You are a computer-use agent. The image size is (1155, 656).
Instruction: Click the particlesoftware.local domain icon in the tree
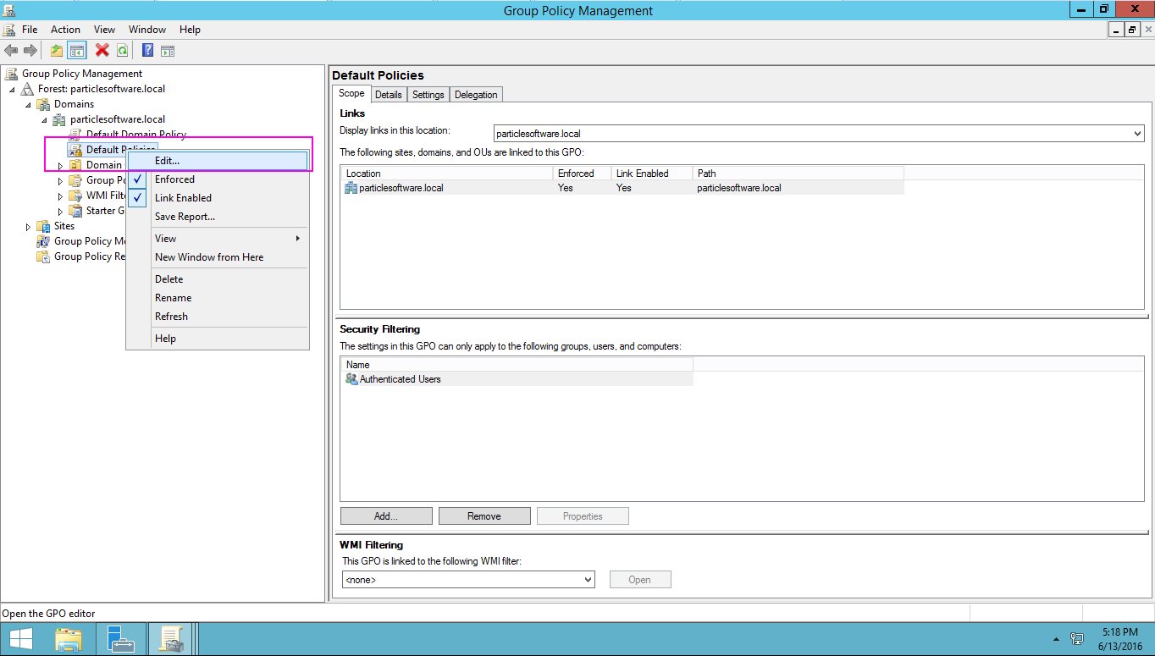pos(59,119)
